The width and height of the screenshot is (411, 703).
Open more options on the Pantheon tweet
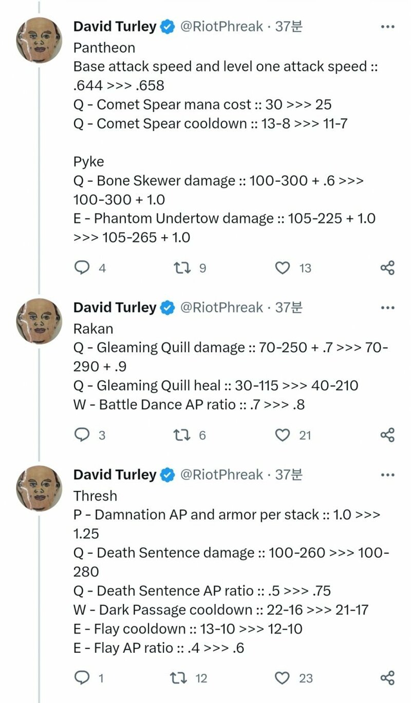click(x=387, y=27)
